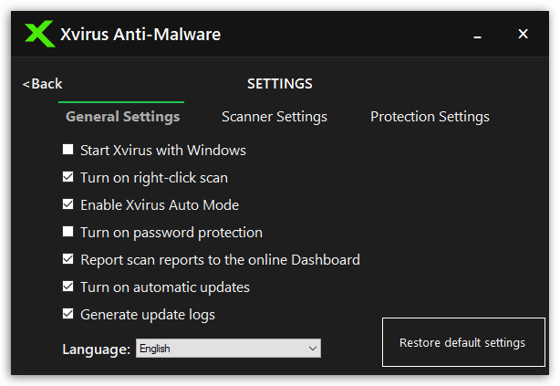
Task: Click Restore default settings button
Action: (463, 342)
